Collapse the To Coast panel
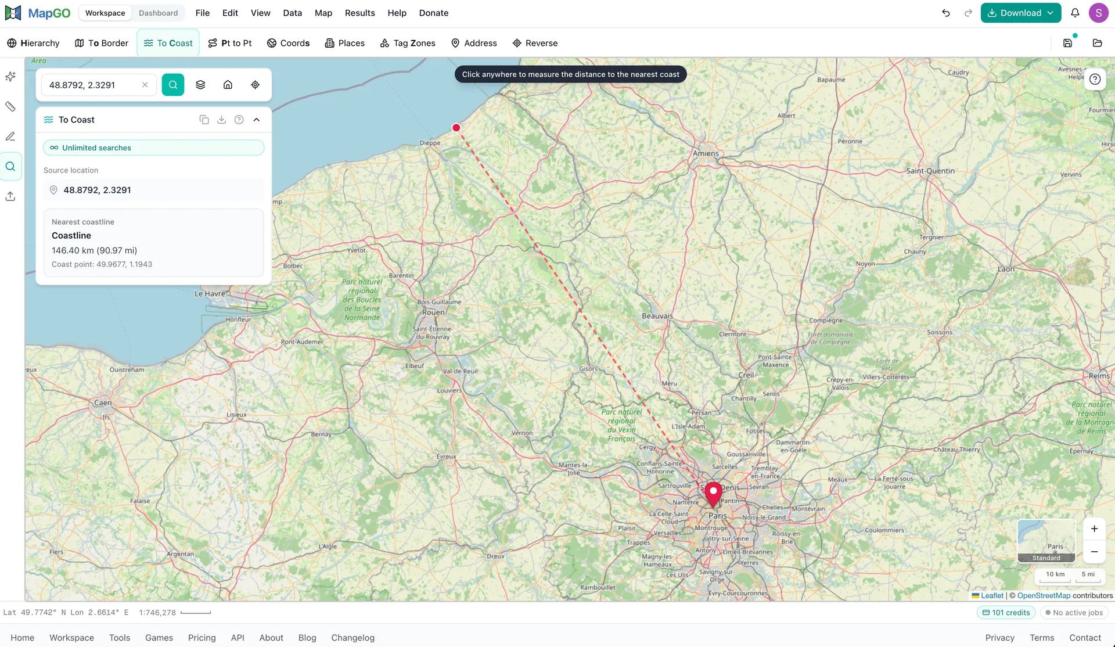Viewport: 1115px width, 647px height. 256,120
